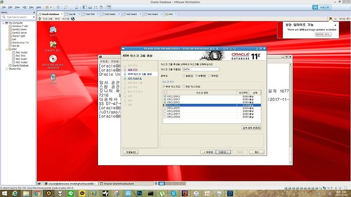The width and height of the screenshot is (351, 197).
Task: Open uTorrent from the taskbar
Action: pyautogui.click(x=162, y=193)
